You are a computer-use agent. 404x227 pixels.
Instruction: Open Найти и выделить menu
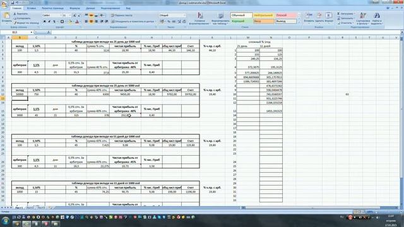tap(377, 18)
